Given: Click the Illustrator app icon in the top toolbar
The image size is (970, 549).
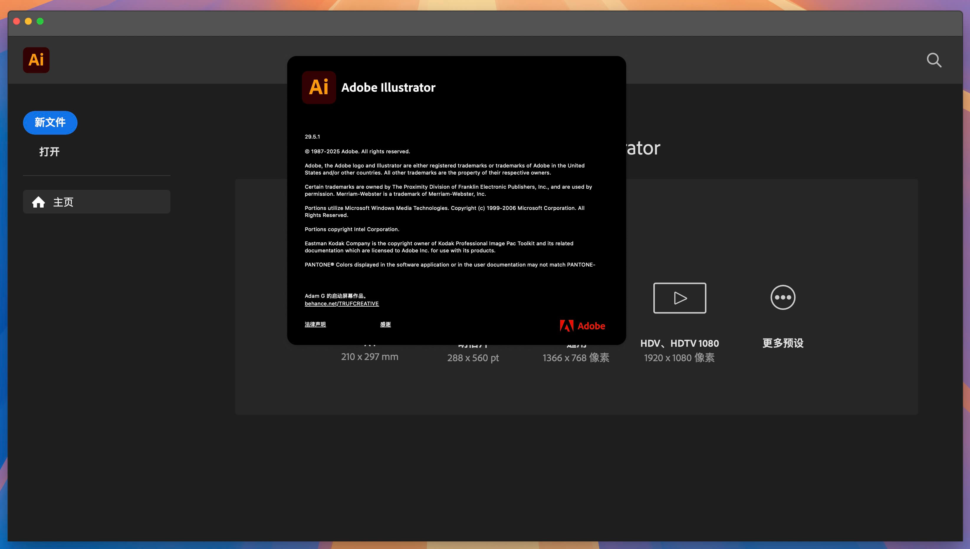Looking at the screenshot, I should point(36,60).
